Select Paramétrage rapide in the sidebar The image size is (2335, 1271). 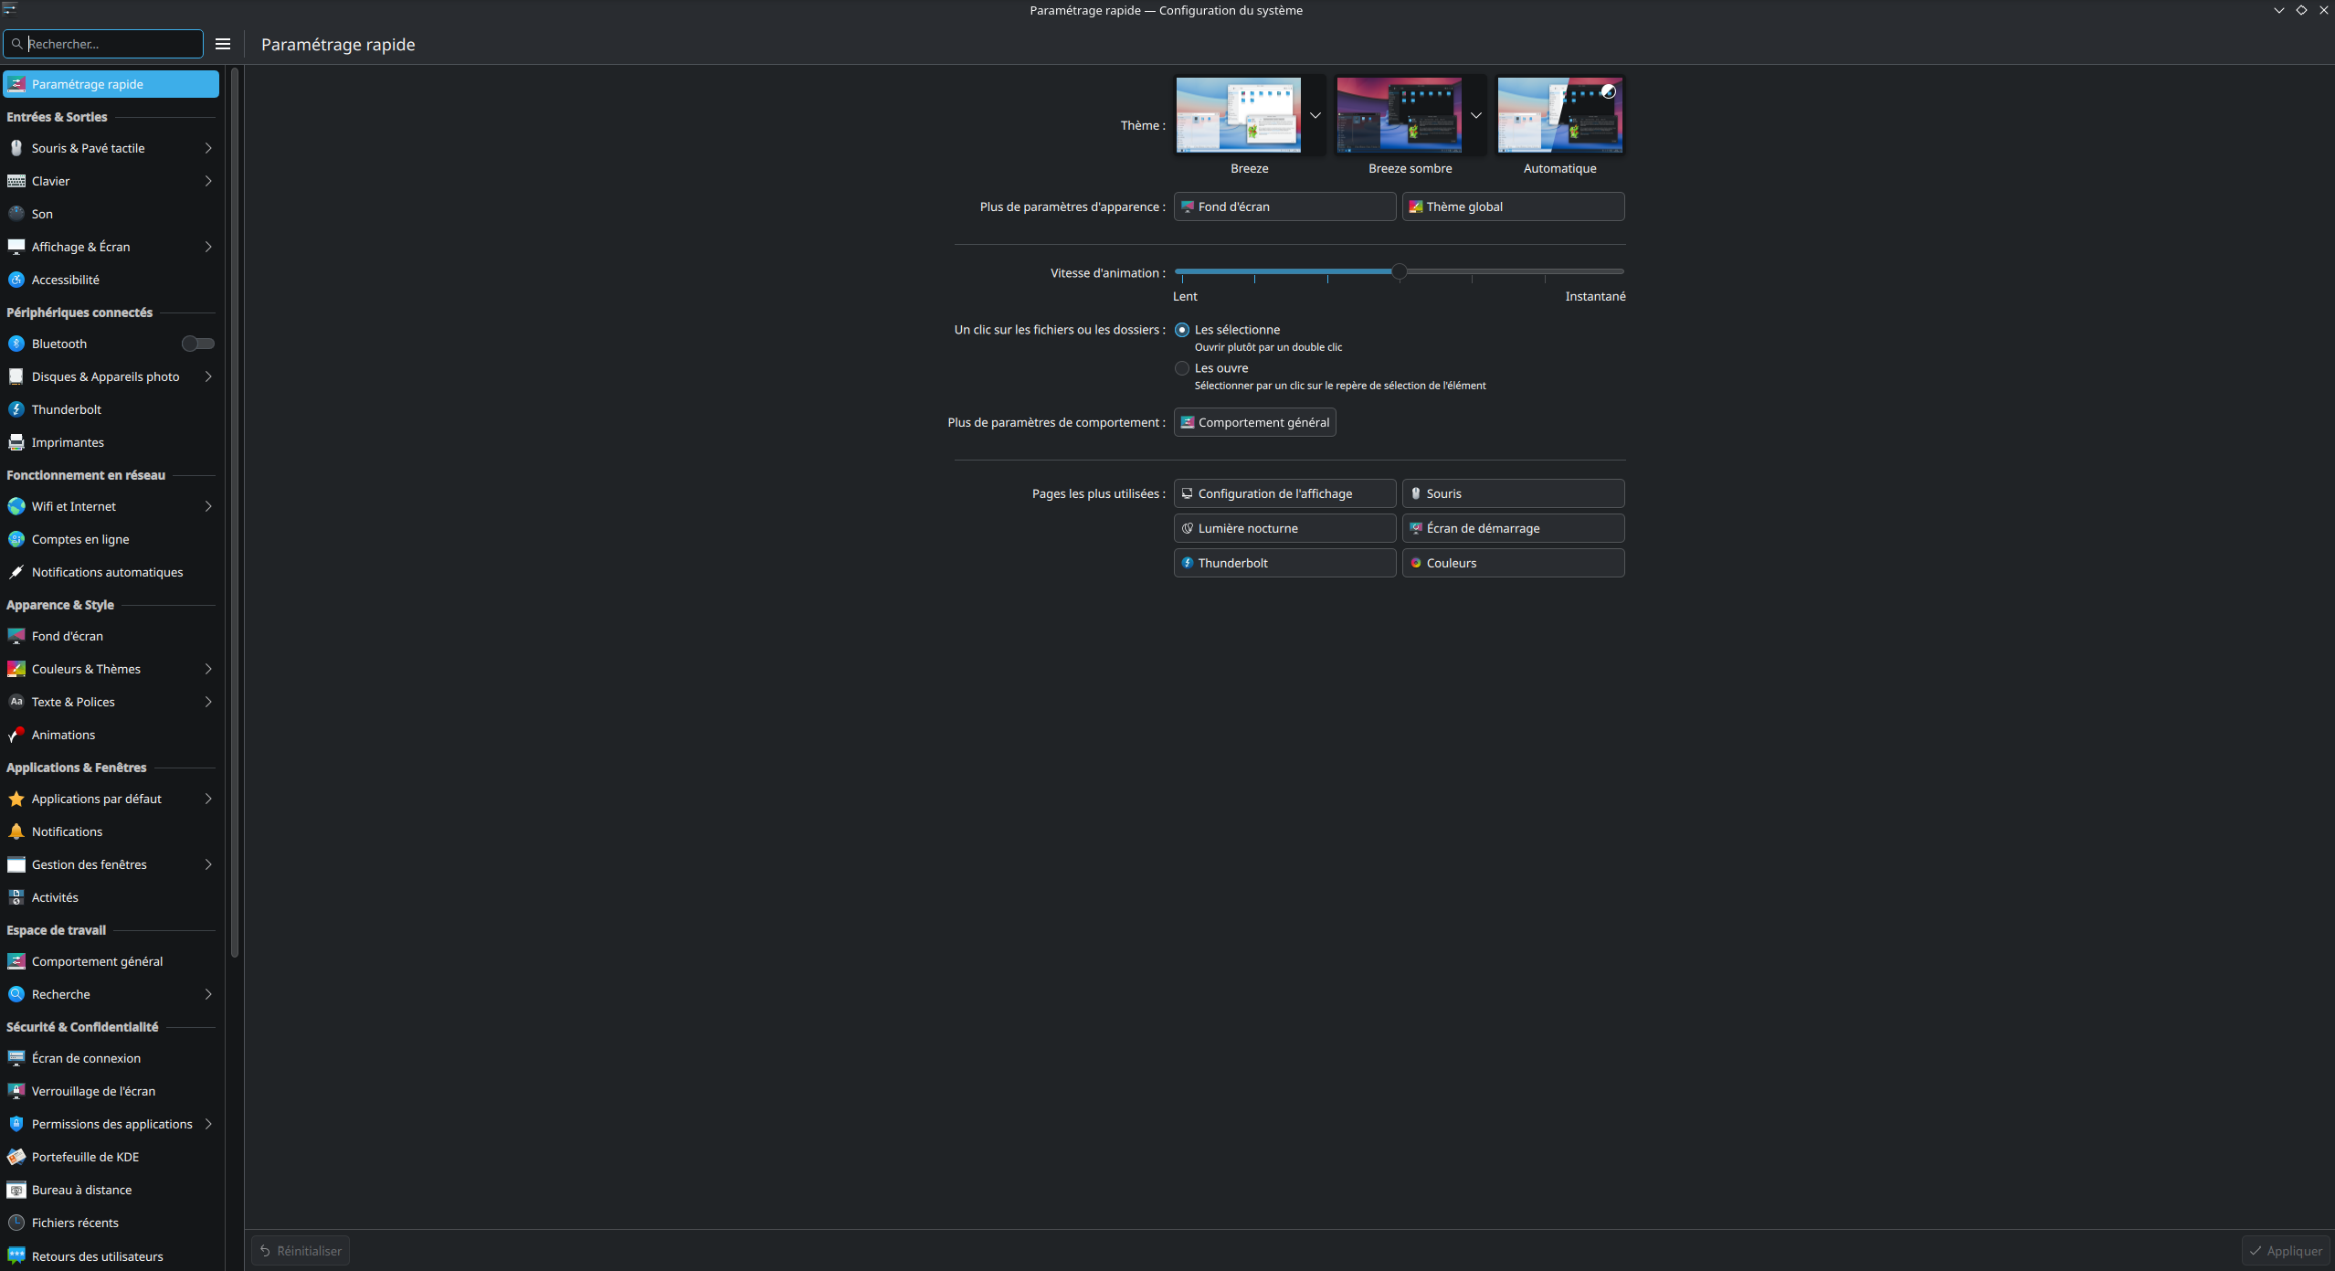(x=111, y=84)
